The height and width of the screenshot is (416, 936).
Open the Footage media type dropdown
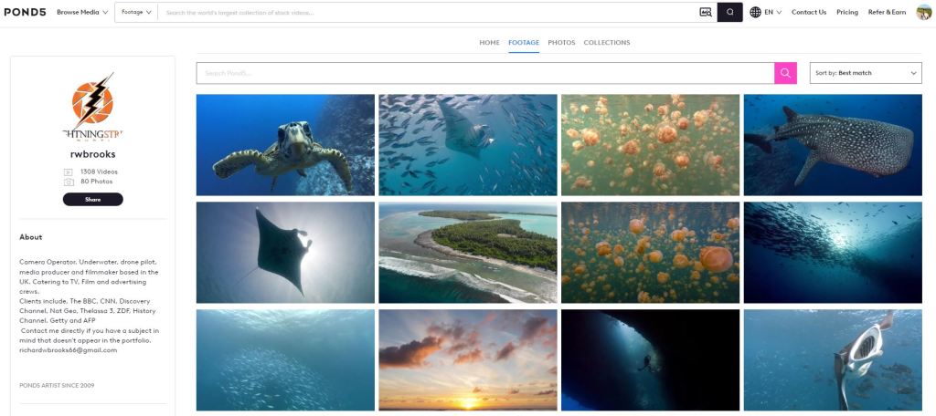coord(136,13)
